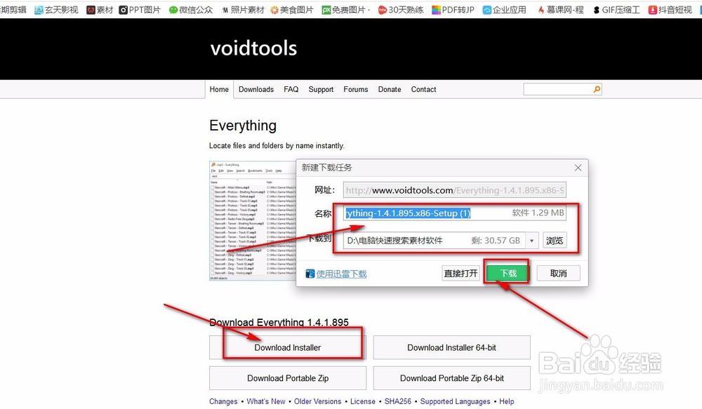Open the Older Versions link
This screenshot has height=409, width=702.
pos(317,401)
